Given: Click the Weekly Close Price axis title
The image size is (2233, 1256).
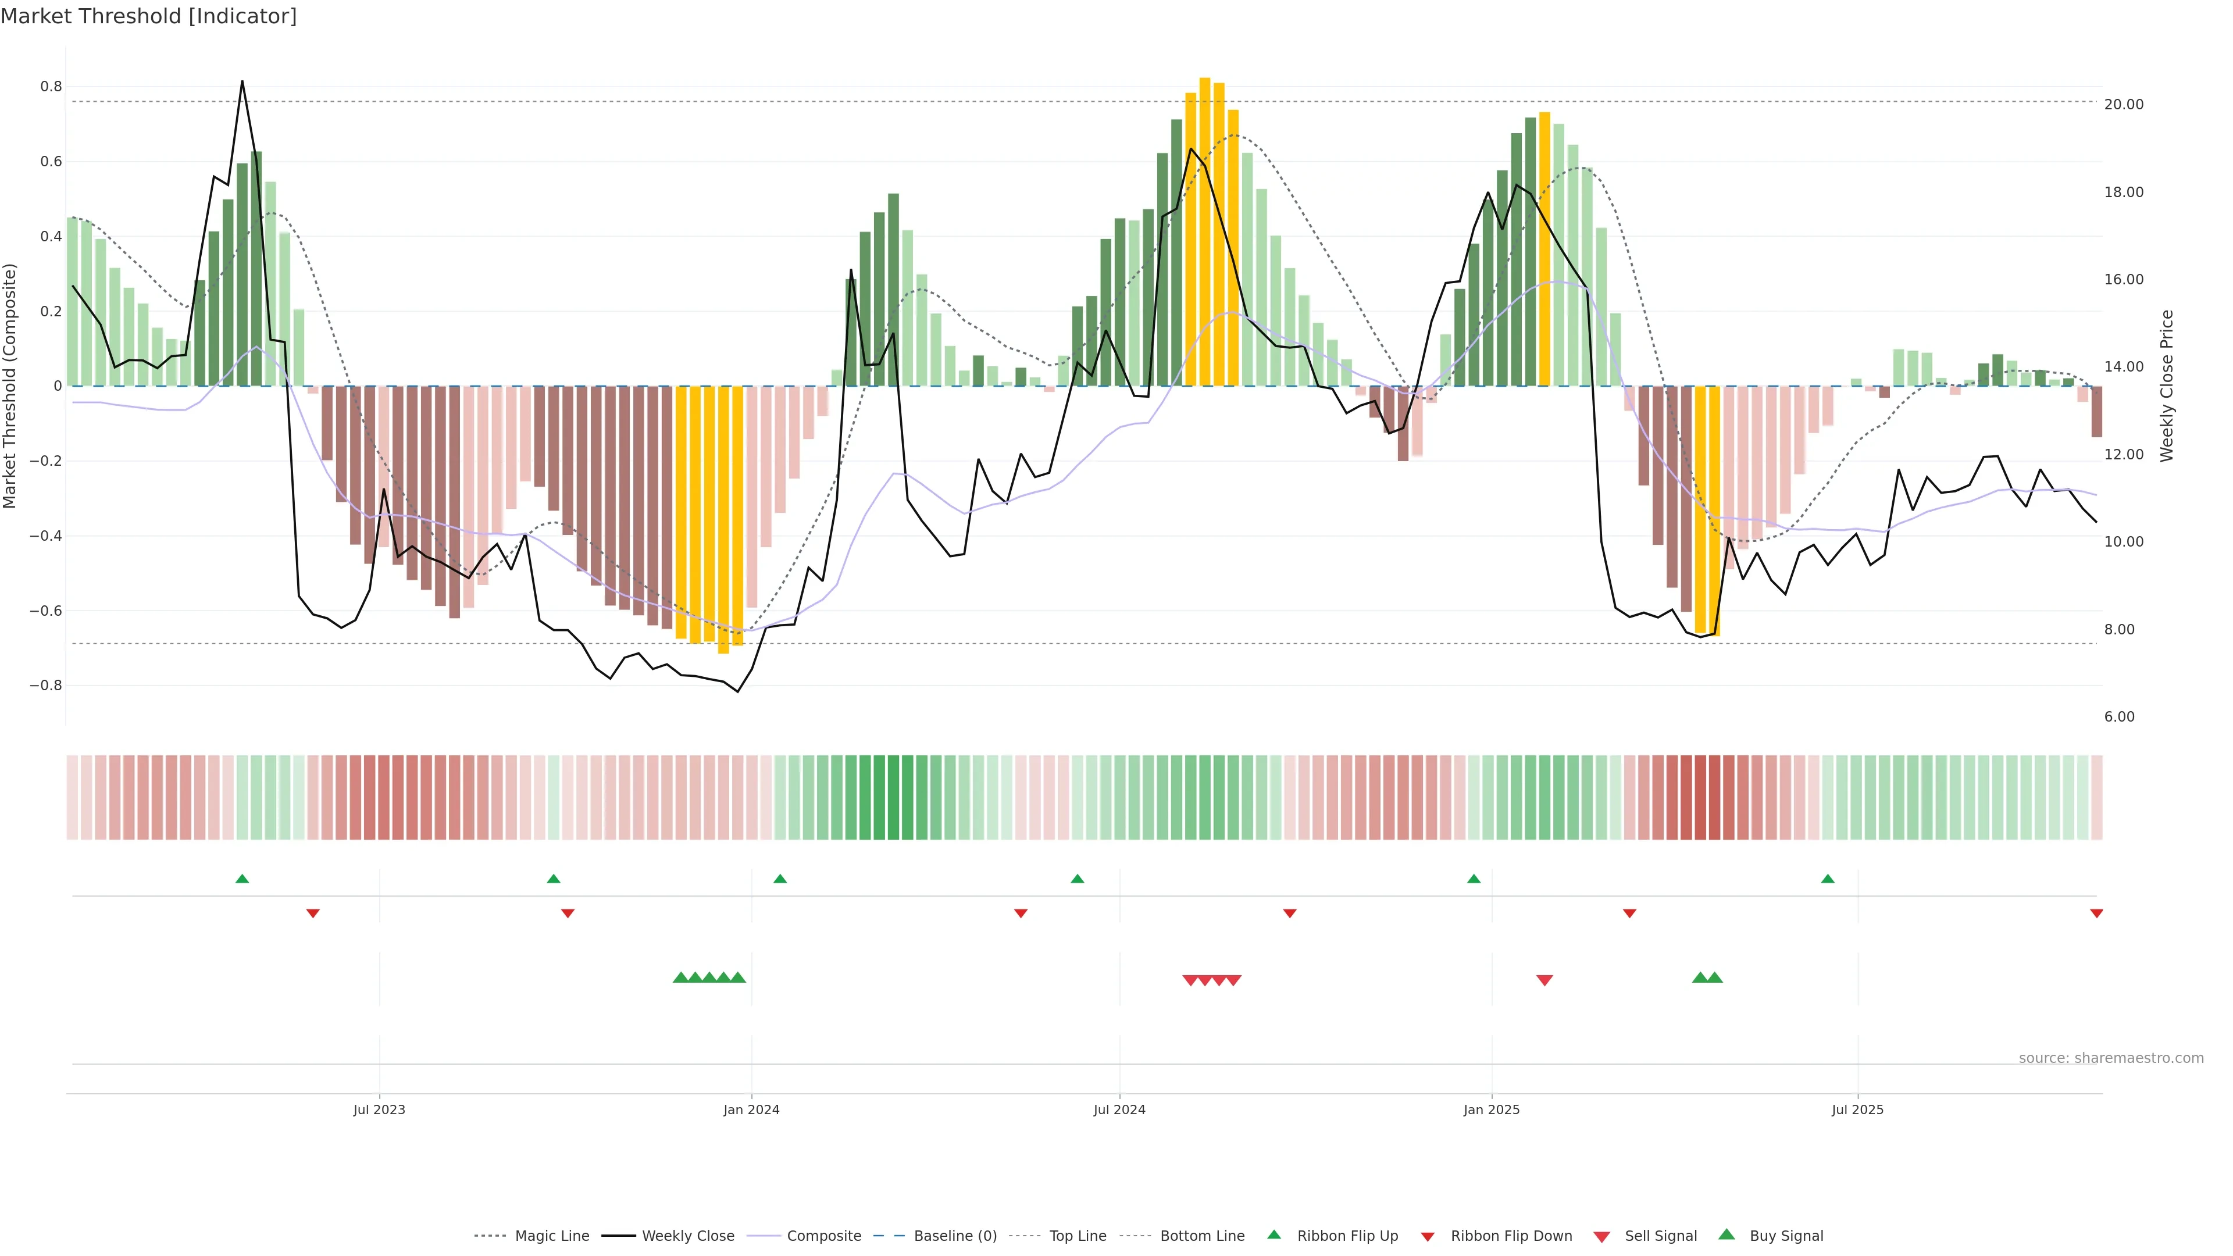Looking at the screenshot, I should coord(2167,386).
